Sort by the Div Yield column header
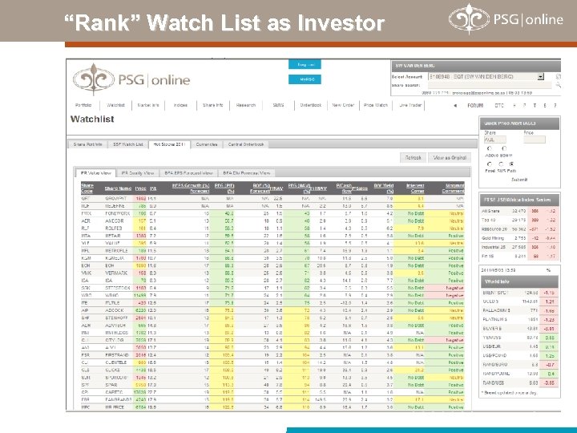 click(x=384, y=188)
